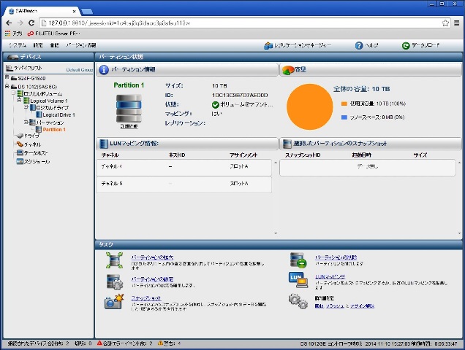Image resolution: width=465 pixels, height=350 pixels.
Task: Select Logical Drive 1 in the tree
Action: click(58, 114)
